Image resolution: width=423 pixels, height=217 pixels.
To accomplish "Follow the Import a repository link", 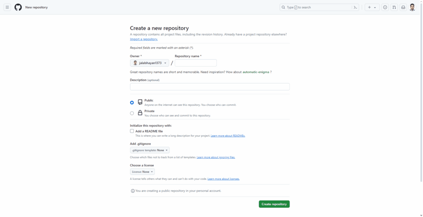I will pos(144,39).
